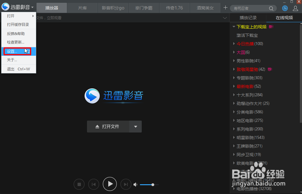Viewport: 302px width, 194px height.
Task: Expand 同步卫视 (19) category
Action: point(234,154)
